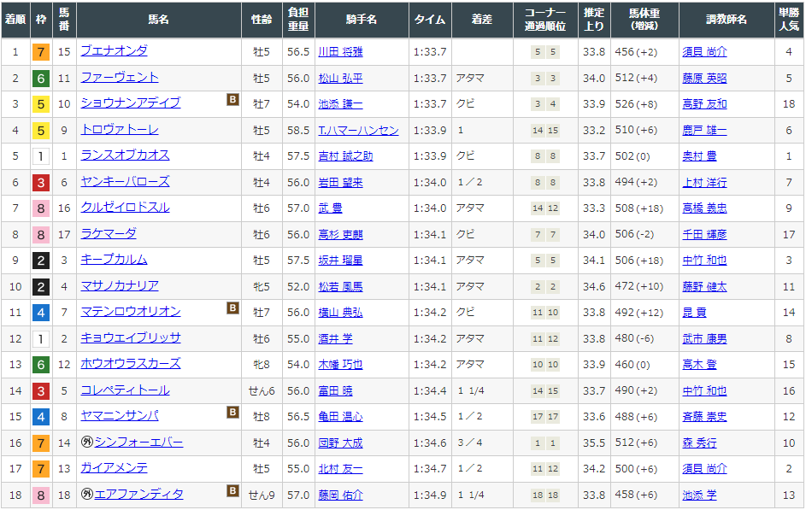Click the B icon in the エアファンディタ row
The height and width of the screenshot is (510, 806).
point(232,491)
